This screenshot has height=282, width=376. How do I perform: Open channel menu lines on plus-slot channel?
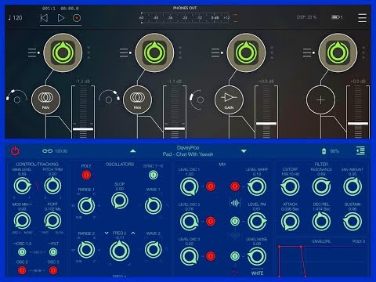tap(309, 52)
